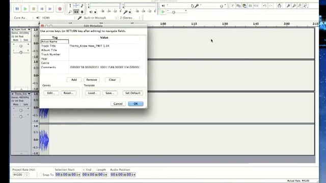Click the Play-at-speed green button
Viewport: 326px width, 183px height.
pyautogui.click(x=163, y=12)
